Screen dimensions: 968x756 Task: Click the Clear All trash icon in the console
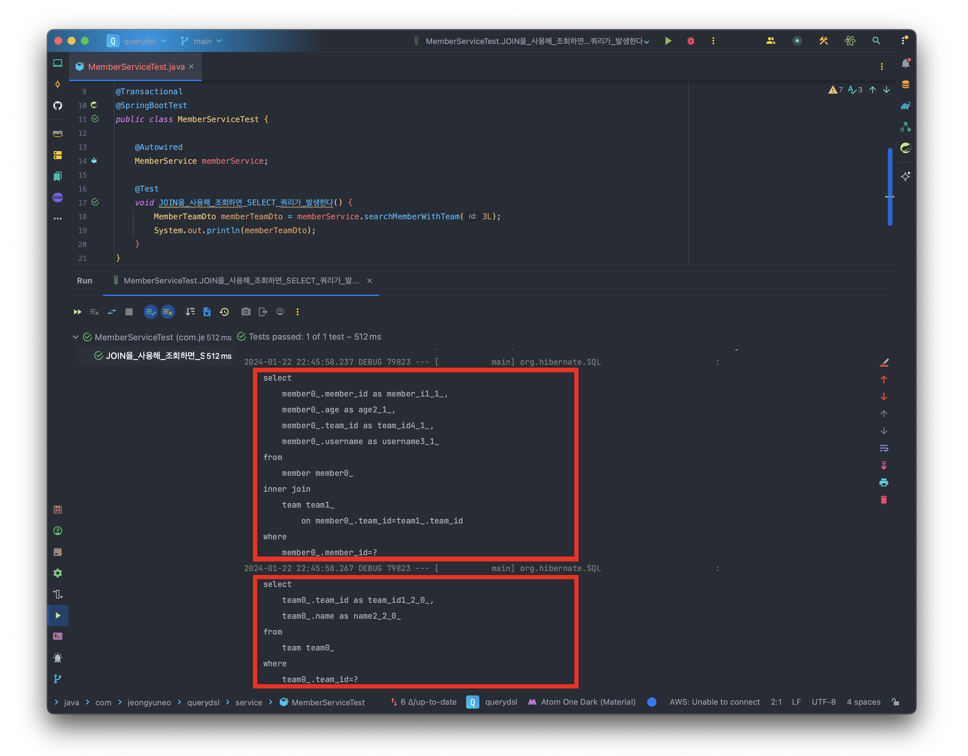[883, 500]
